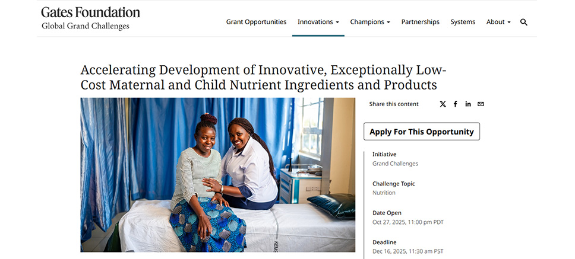Viewport: 575px width, 259px height.
Task: Expand the Innovations dropdown menu
Action: (x=318, y=22)
